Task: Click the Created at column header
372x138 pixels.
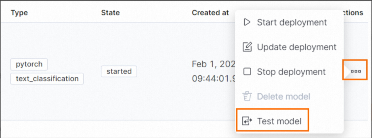Action: (x=210, y=13)
